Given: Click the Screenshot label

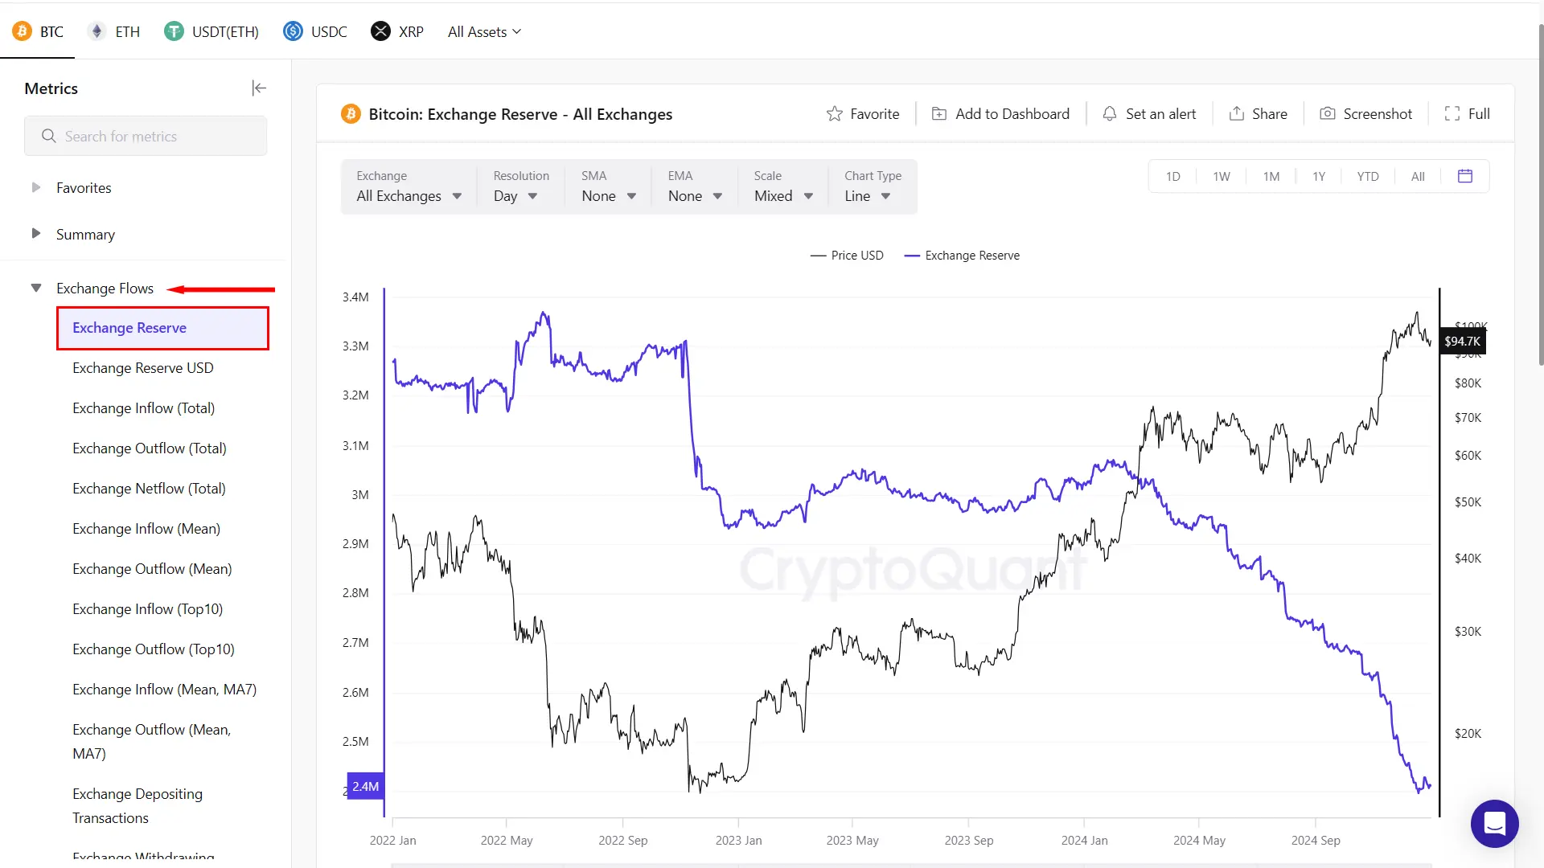Looking at the screenshot, I should 1378,114.
